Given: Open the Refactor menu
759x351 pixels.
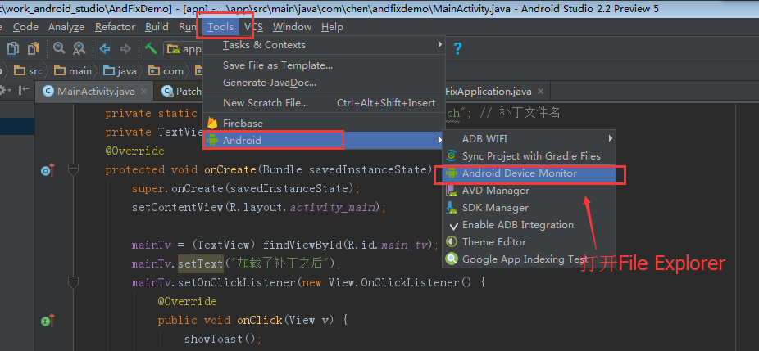Looking at the screenshot, I should (116, 27).
